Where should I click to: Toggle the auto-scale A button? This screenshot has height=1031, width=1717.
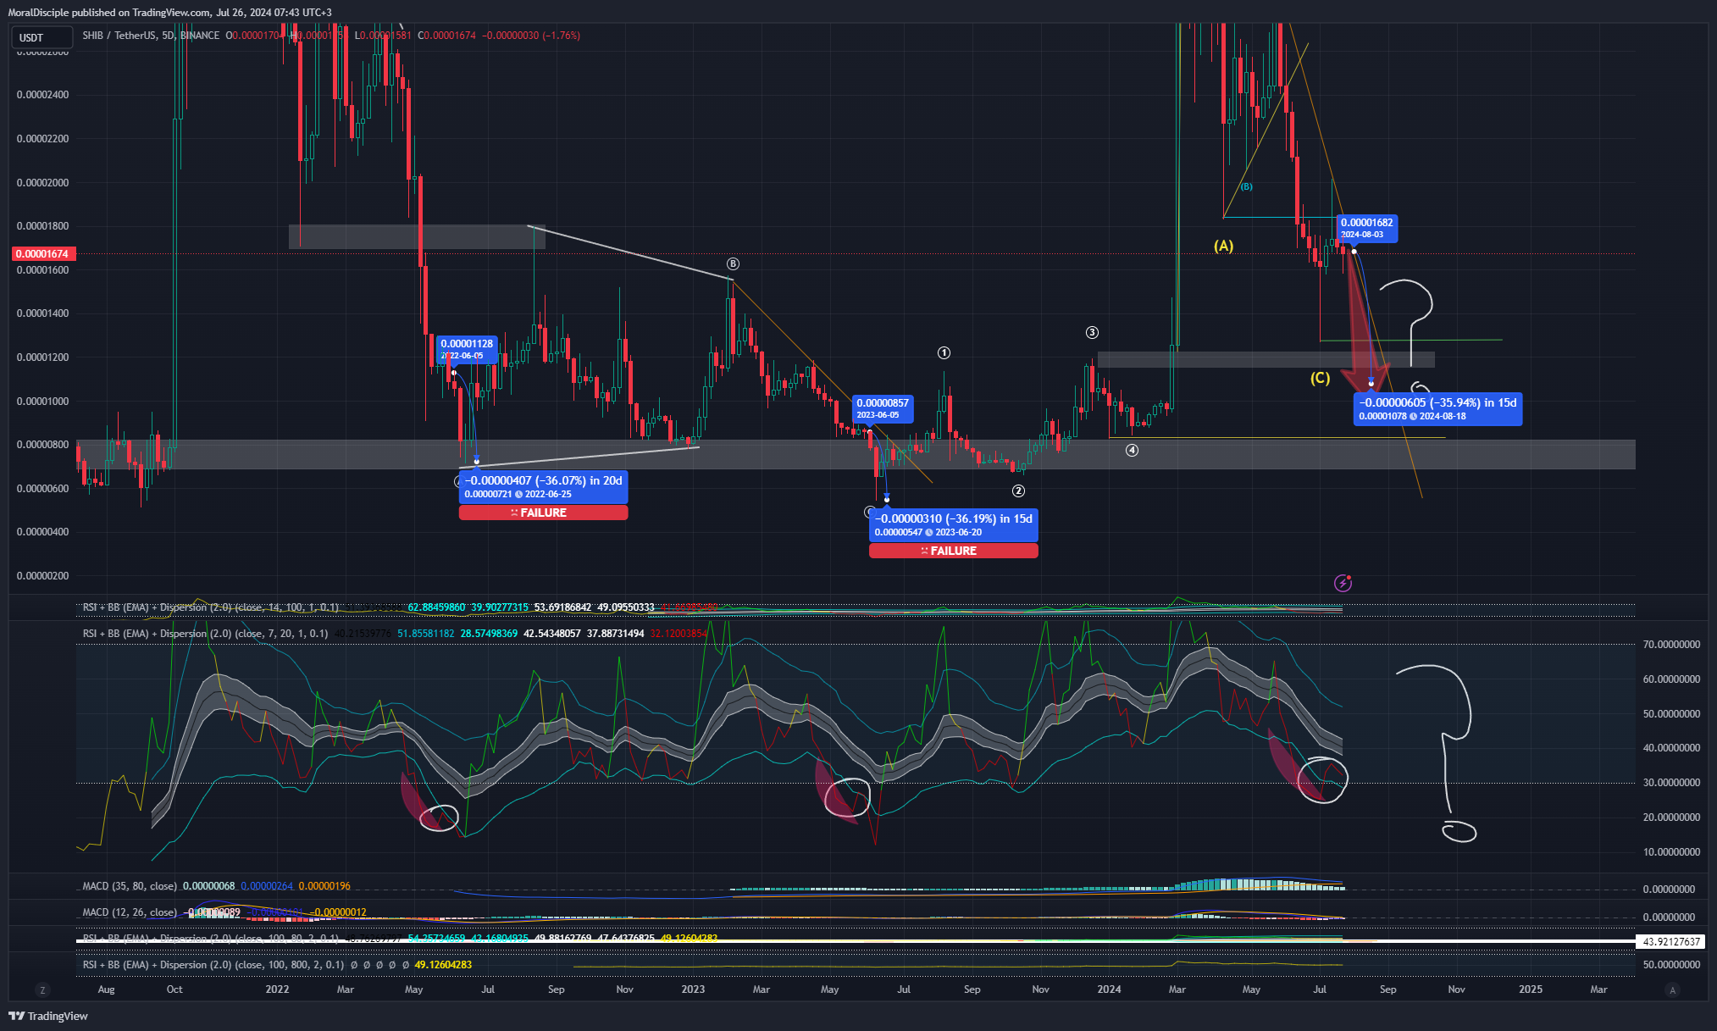tap(1672, 989)
